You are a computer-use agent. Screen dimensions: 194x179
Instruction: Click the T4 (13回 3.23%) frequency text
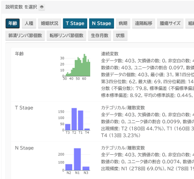(121, 135)
